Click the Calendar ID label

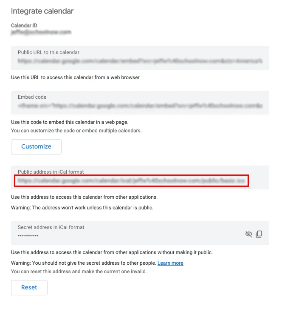coord(24,26)
